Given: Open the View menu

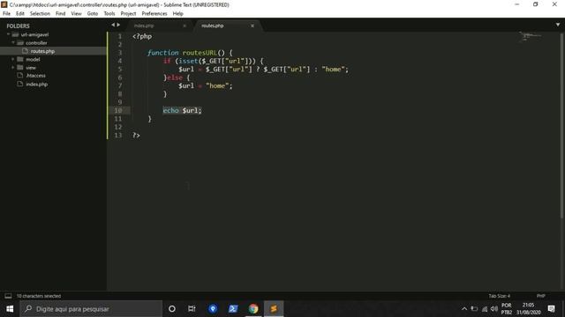Looking at the screenshot, I should (x=76, y=14).
